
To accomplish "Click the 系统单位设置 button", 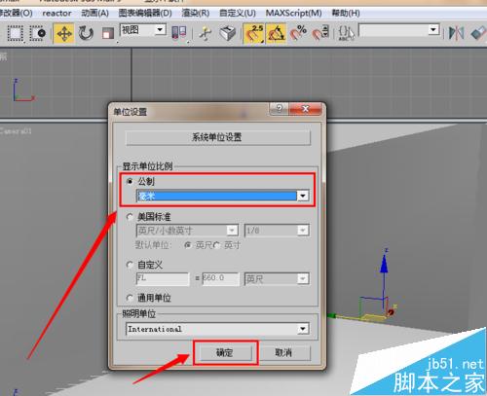I will pyautogui.click(x=218, y=137).
